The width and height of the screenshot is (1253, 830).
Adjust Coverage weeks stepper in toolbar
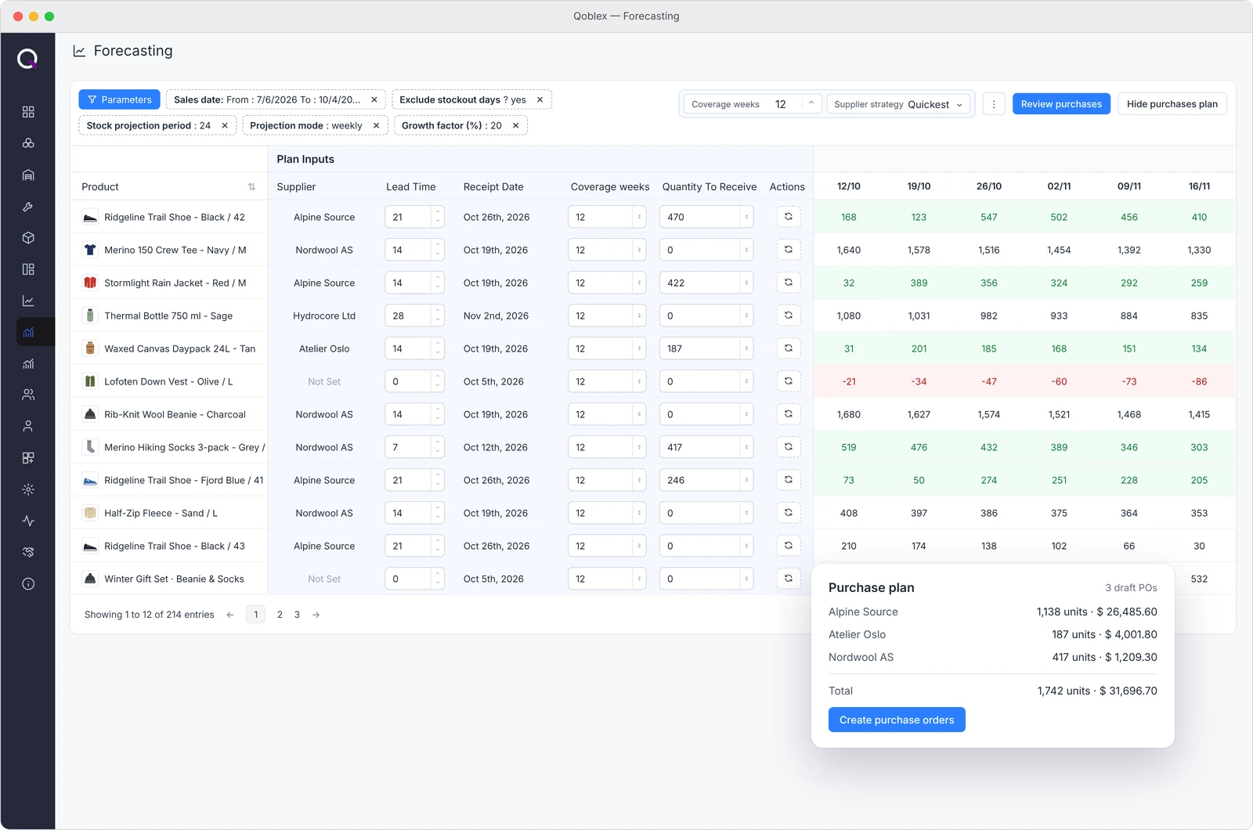(811, 104)
